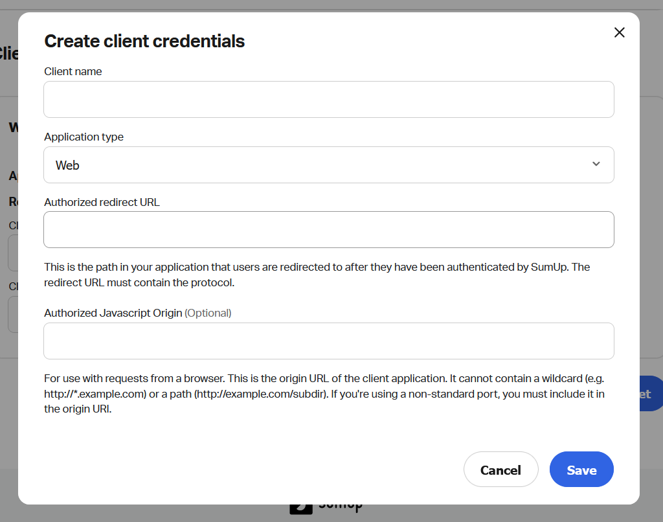Focus the Authorized Javascript Origin field
Image resolution: width=663 pixels, height=522 pixels.
[328, 341]
